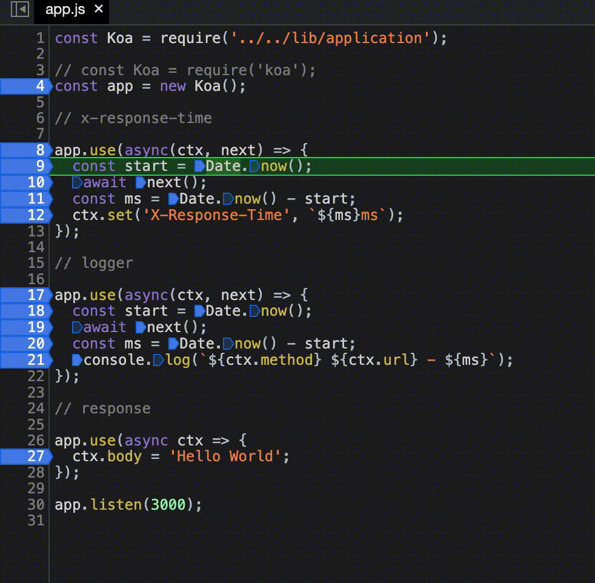Click inline marker before Date on line 20
Viewport: 595px width, 583px height.
173,344
